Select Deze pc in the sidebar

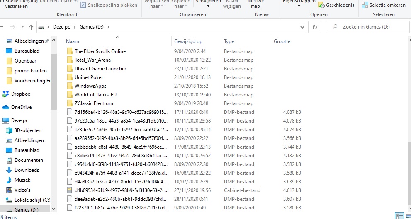pos(15,120)
